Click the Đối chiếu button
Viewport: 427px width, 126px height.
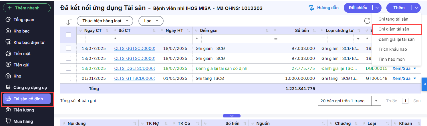[358, 8]
